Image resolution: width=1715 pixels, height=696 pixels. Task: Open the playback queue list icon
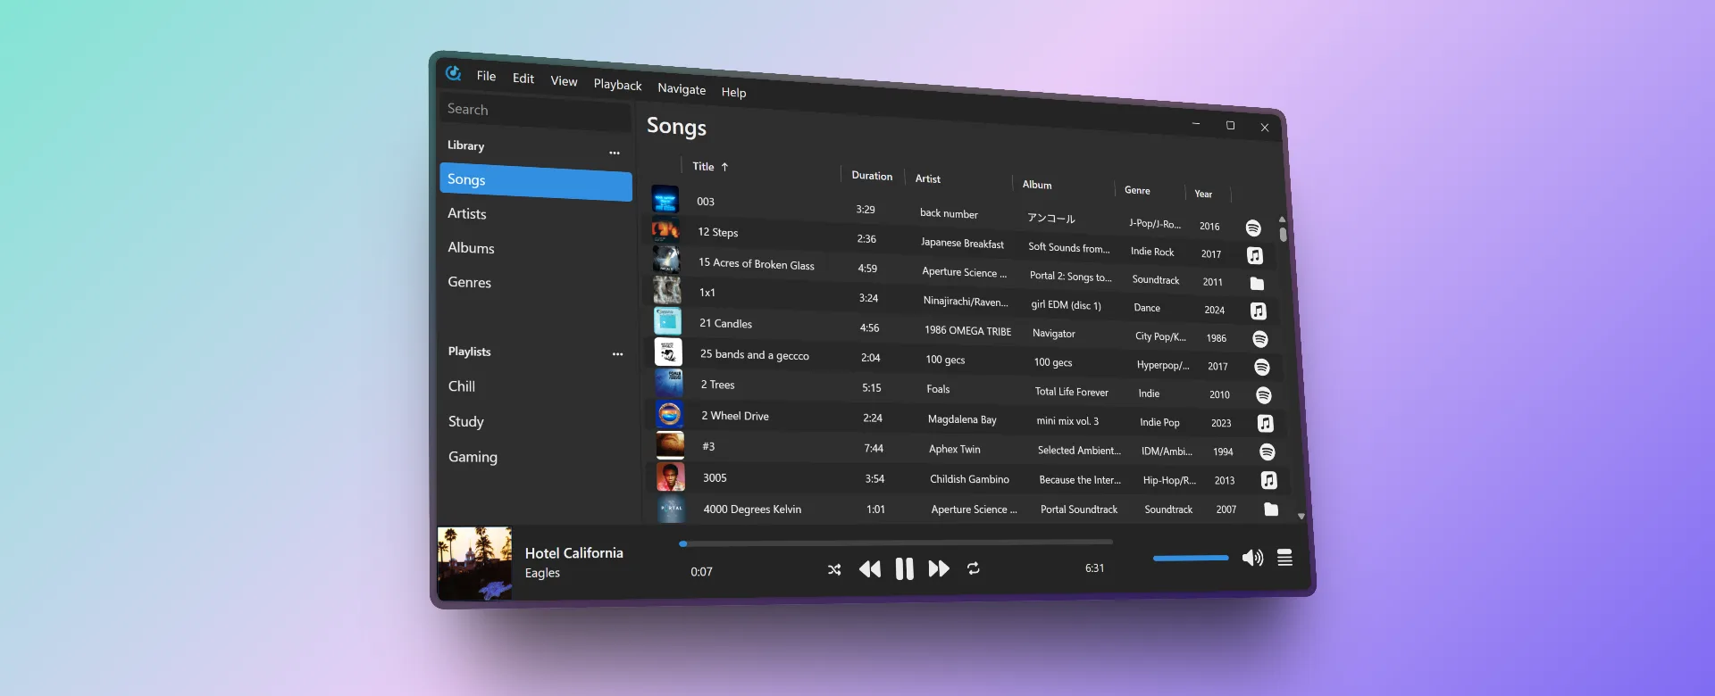coord(1284,558)
